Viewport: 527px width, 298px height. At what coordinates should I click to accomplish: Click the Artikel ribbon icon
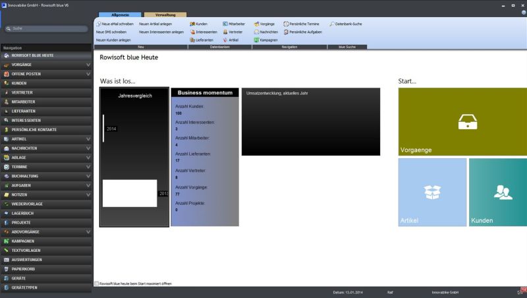point(225,40)
